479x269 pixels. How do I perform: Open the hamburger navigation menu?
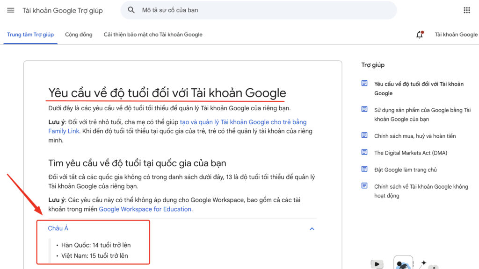point(10,10)
